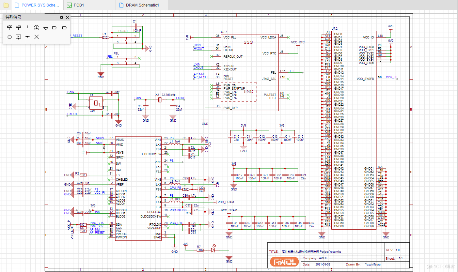Viewport: 458px width, 272px height.
Task: Select the left-pointing net port symbol
Action: click(x=64, y=28)
